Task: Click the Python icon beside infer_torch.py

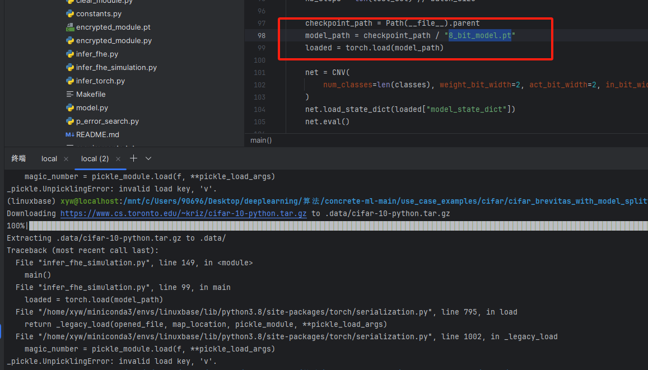Action: (70, 81)
